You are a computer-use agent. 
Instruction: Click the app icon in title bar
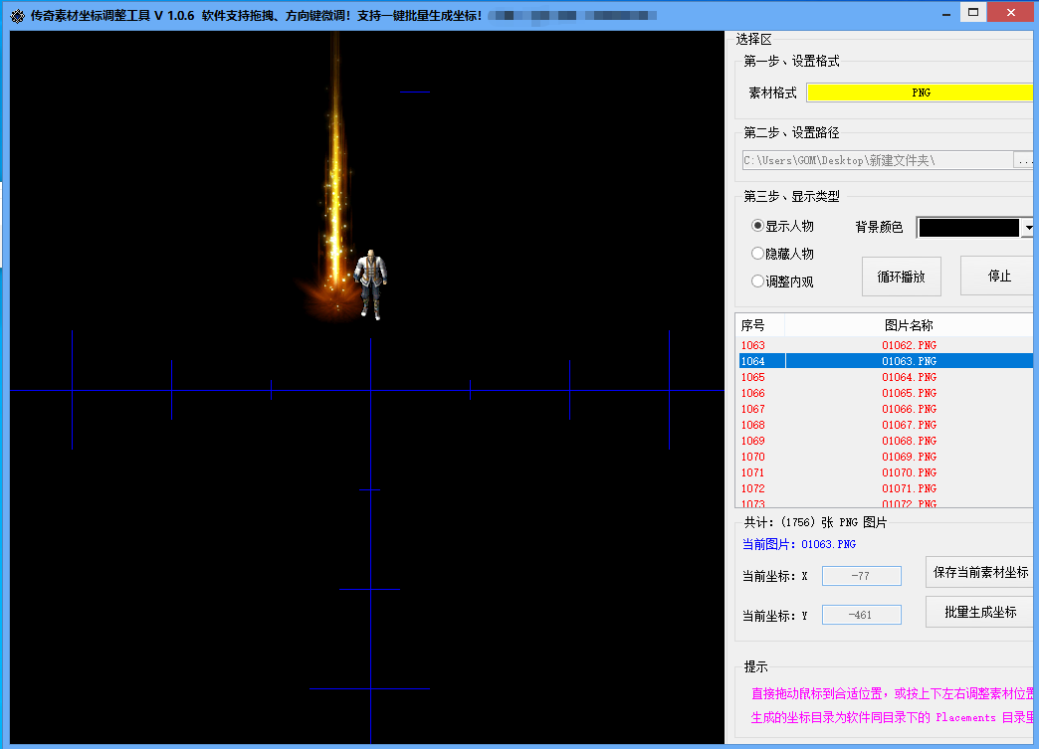click(x=17, y=16)
